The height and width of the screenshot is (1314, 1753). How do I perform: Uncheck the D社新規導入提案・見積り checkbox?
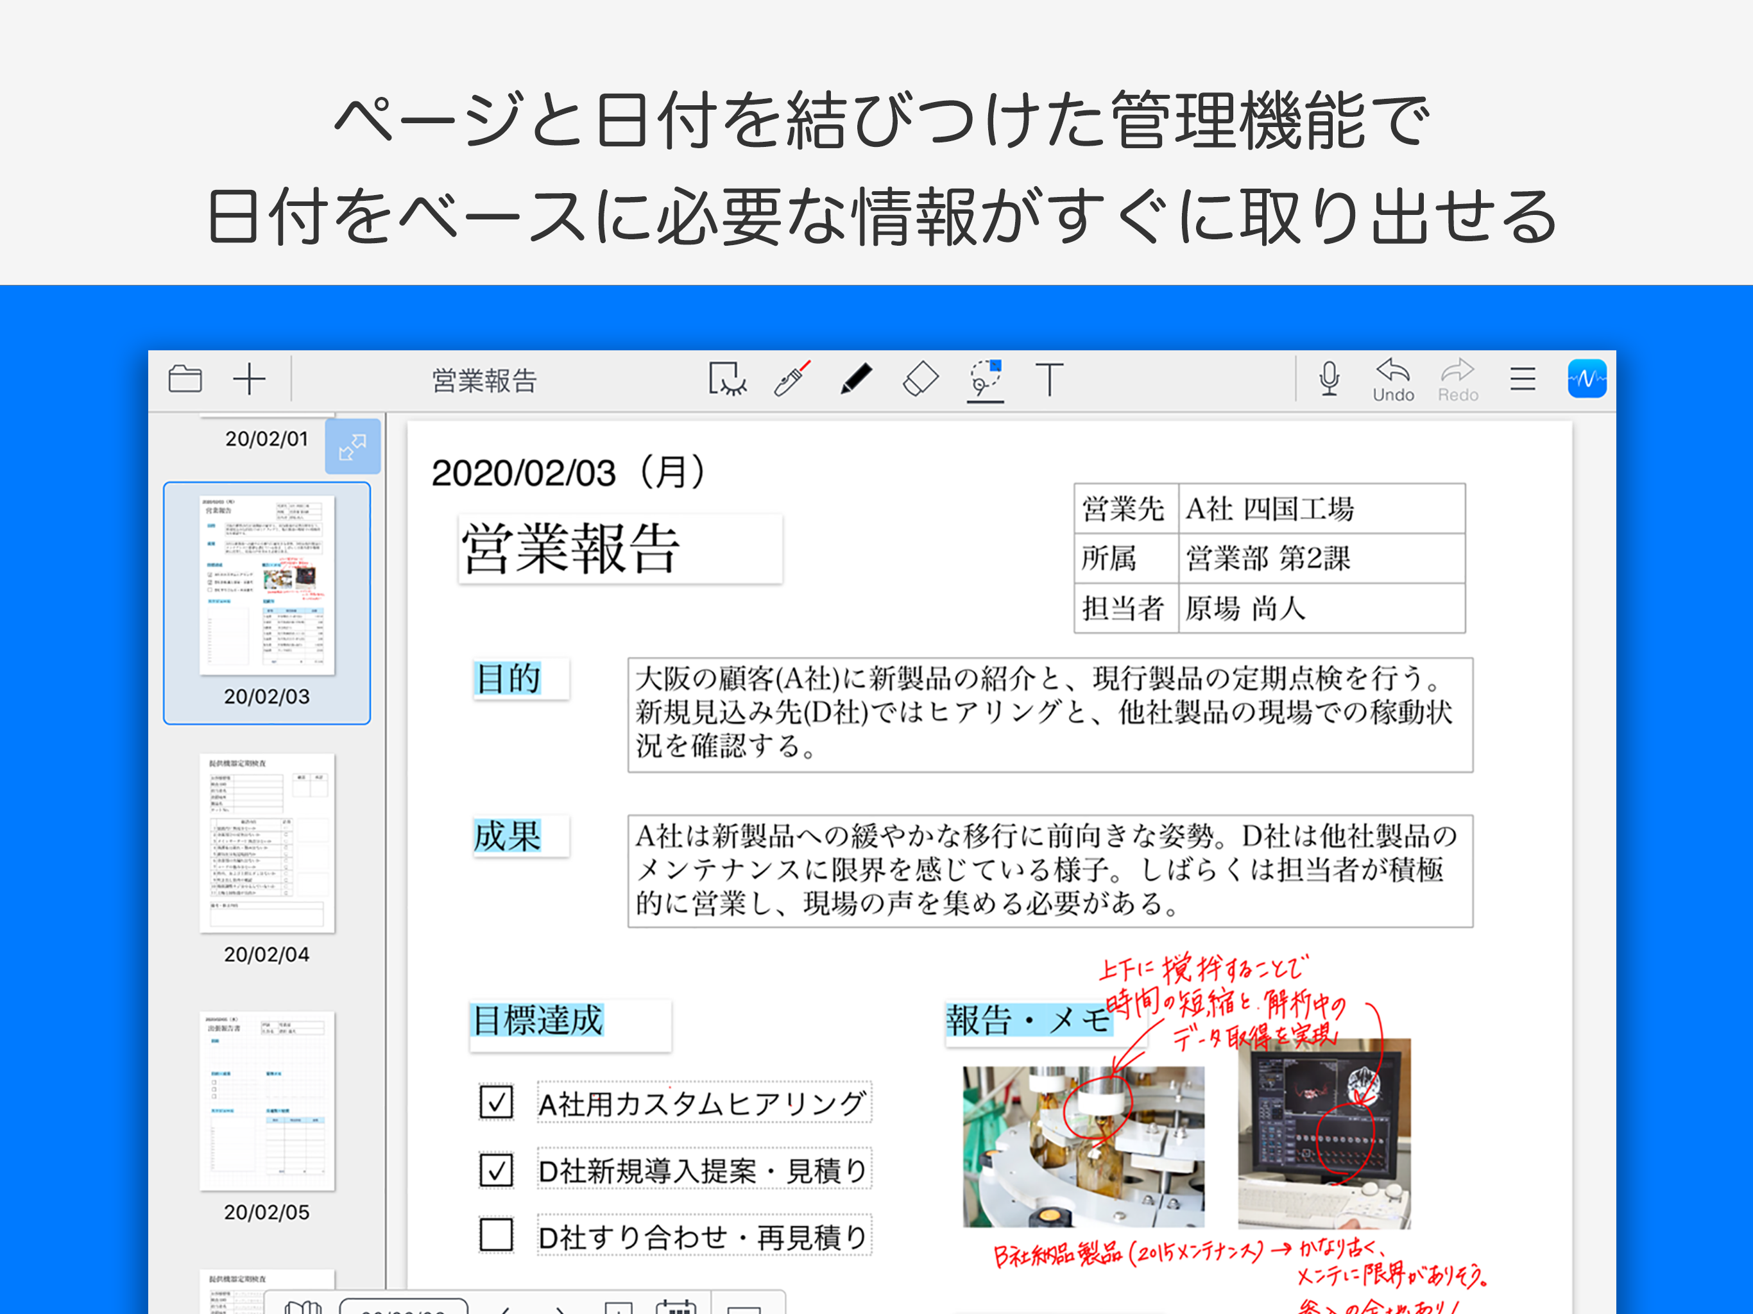[496, 1169]
